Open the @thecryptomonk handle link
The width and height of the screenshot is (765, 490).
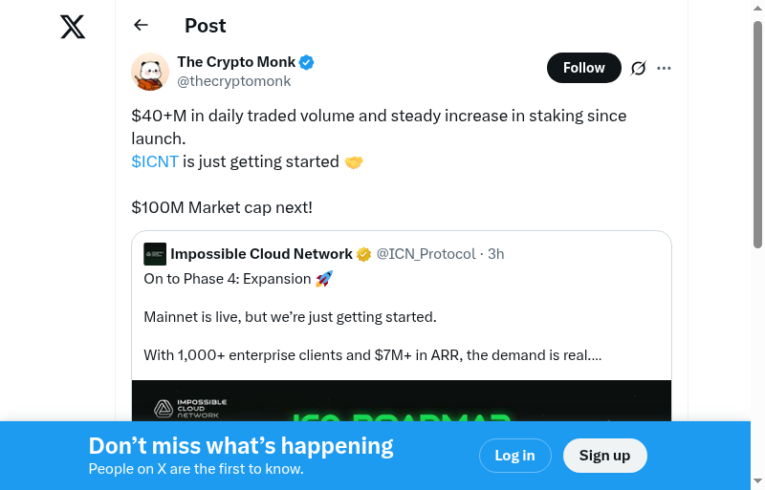tap(234, 81)
